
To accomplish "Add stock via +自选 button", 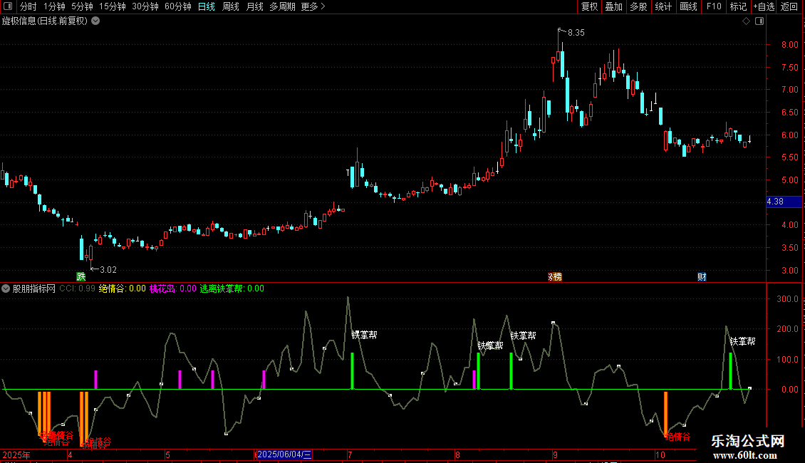I will [764, 6].
